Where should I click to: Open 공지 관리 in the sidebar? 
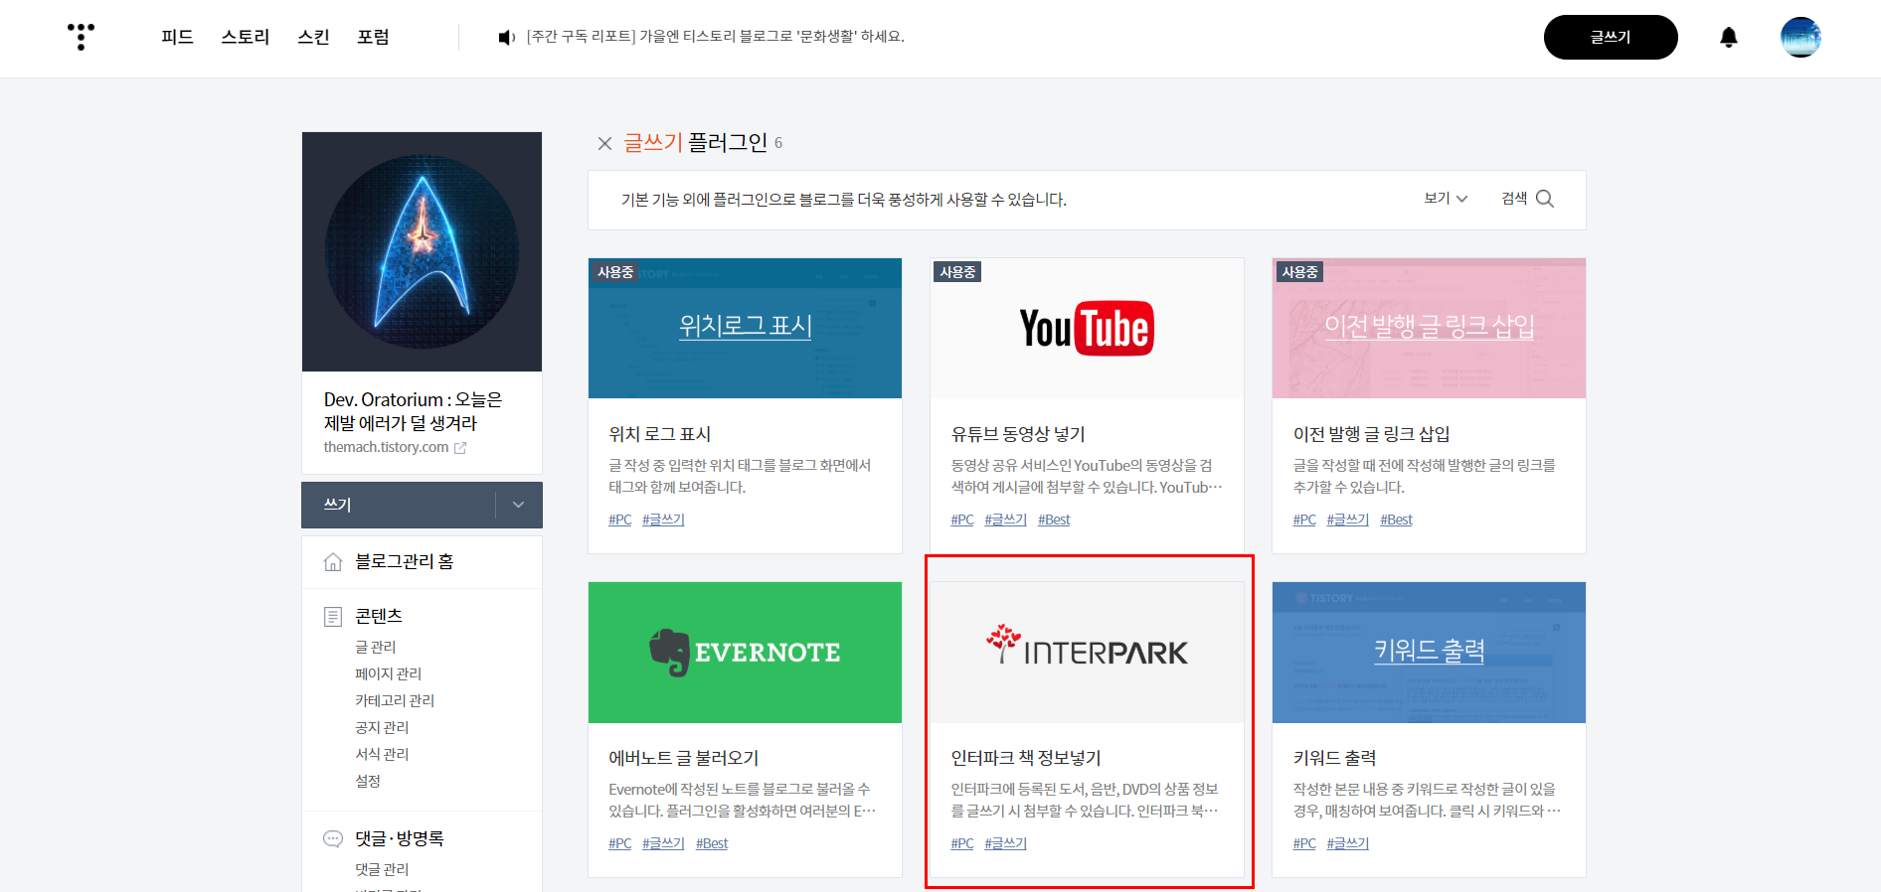click(382, 727)
